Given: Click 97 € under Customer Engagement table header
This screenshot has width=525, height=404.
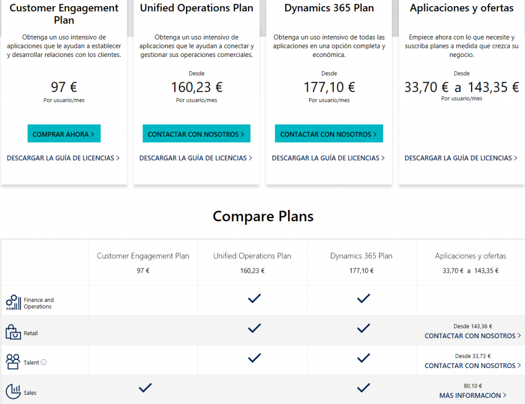Looking at the screenshot, I should click(x=143, y=271).
